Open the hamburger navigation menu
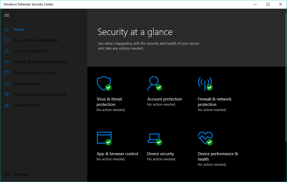287x182 pixels. (x=7, y=15)
